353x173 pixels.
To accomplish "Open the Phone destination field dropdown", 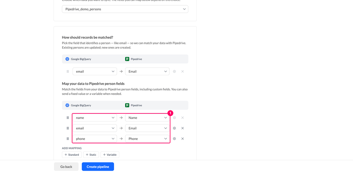I will point(147,139).
